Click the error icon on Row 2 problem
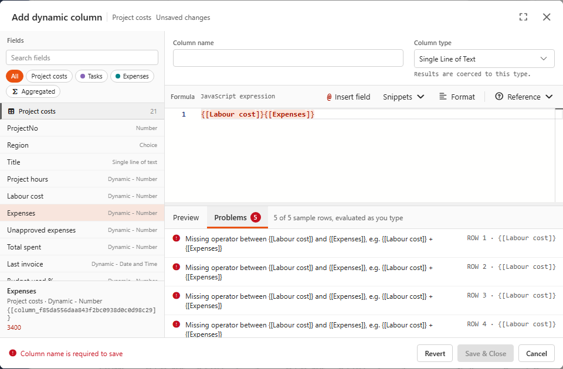The width and height of the screenshot is (563, 369). (x=177, y=267)
